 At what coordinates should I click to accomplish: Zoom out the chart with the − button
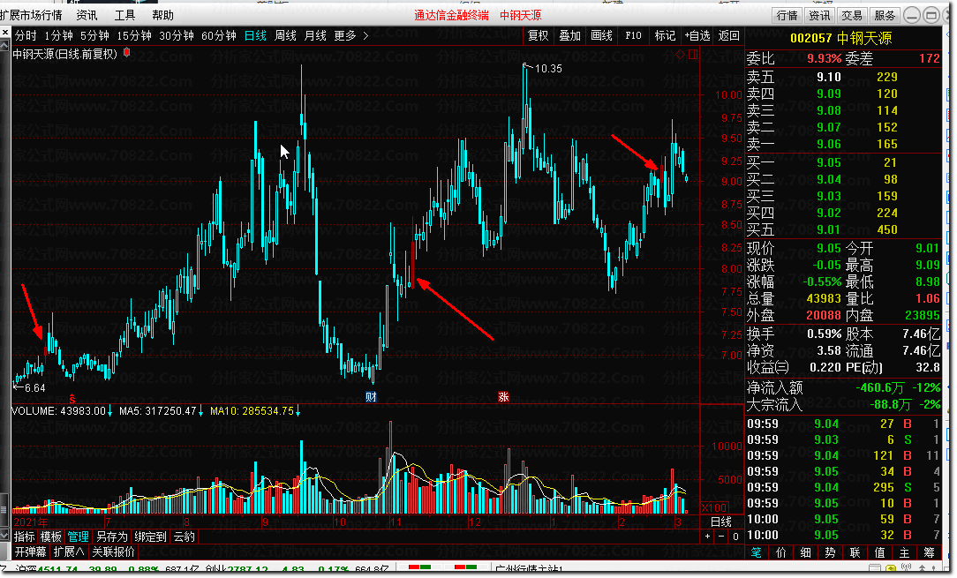click(721, 537)
